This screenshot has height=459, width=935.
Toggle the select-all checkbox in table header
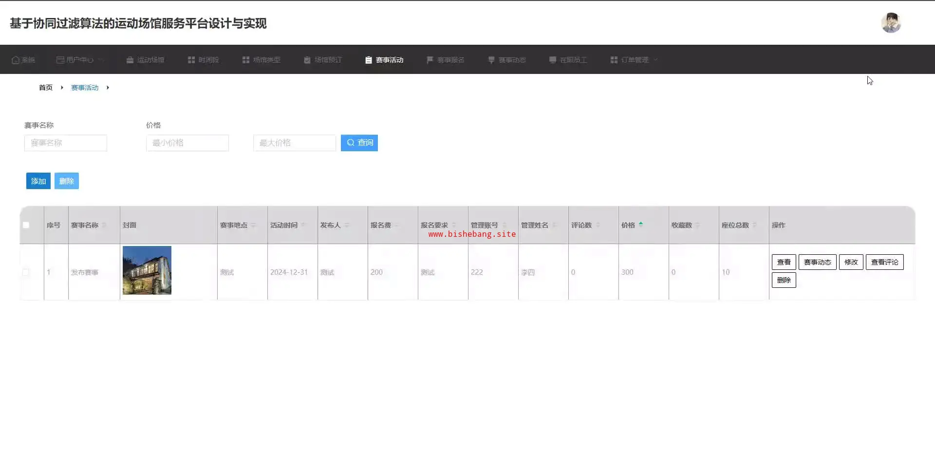click(x=26, y=225)
